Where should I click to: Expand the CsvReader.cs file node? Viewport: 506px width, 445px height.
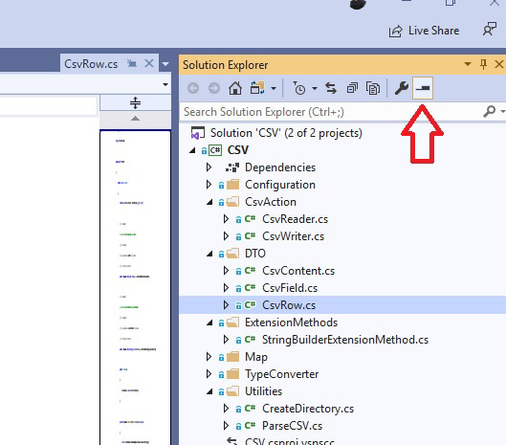(226, 219)
